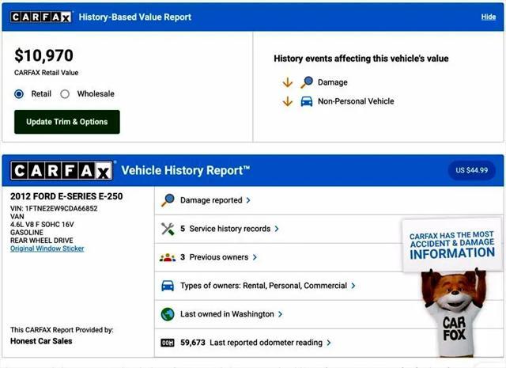The width and height of the screenshot is (506, 368).
Task: Click the CARFAX logo in Vehicle History Report header
Action: pos(62,170)
